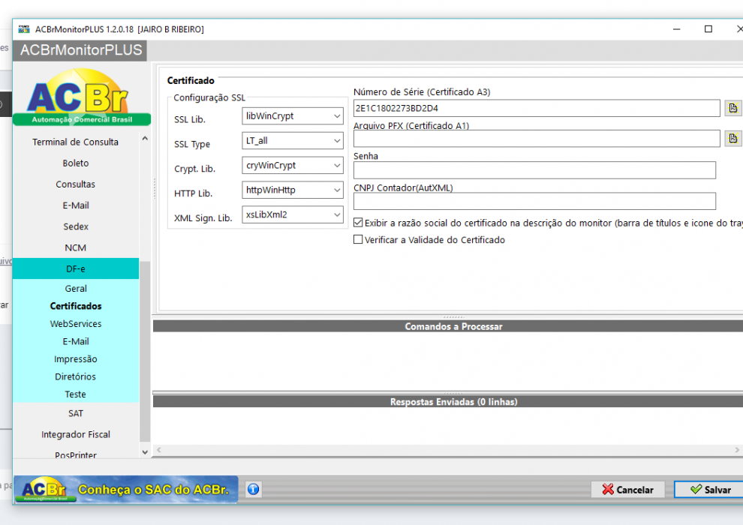
Task: Open Integrador Fiscal section
Action: click(75, 434)
